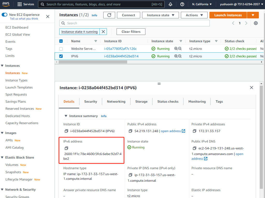Open the N. California region selector
The image size is (265, 198).
(x=202, y=4)
